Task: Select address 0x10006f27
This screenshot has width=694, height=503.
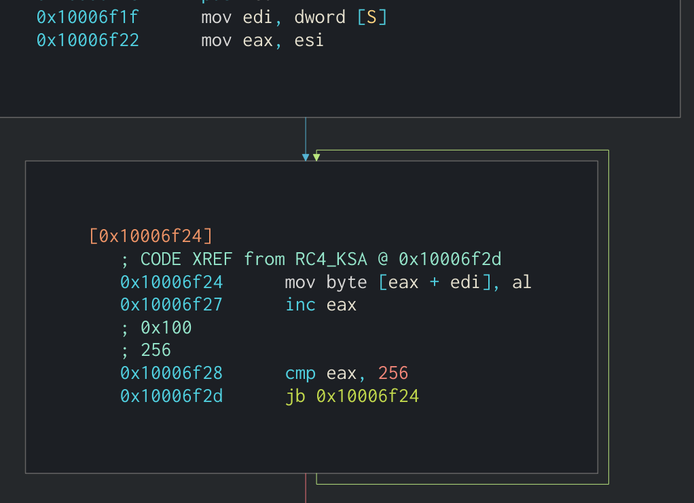Action: click(x=171, y=304)
